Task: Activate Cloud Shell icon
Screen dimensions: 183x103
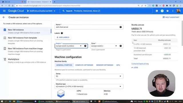Action: coord(157,11)
